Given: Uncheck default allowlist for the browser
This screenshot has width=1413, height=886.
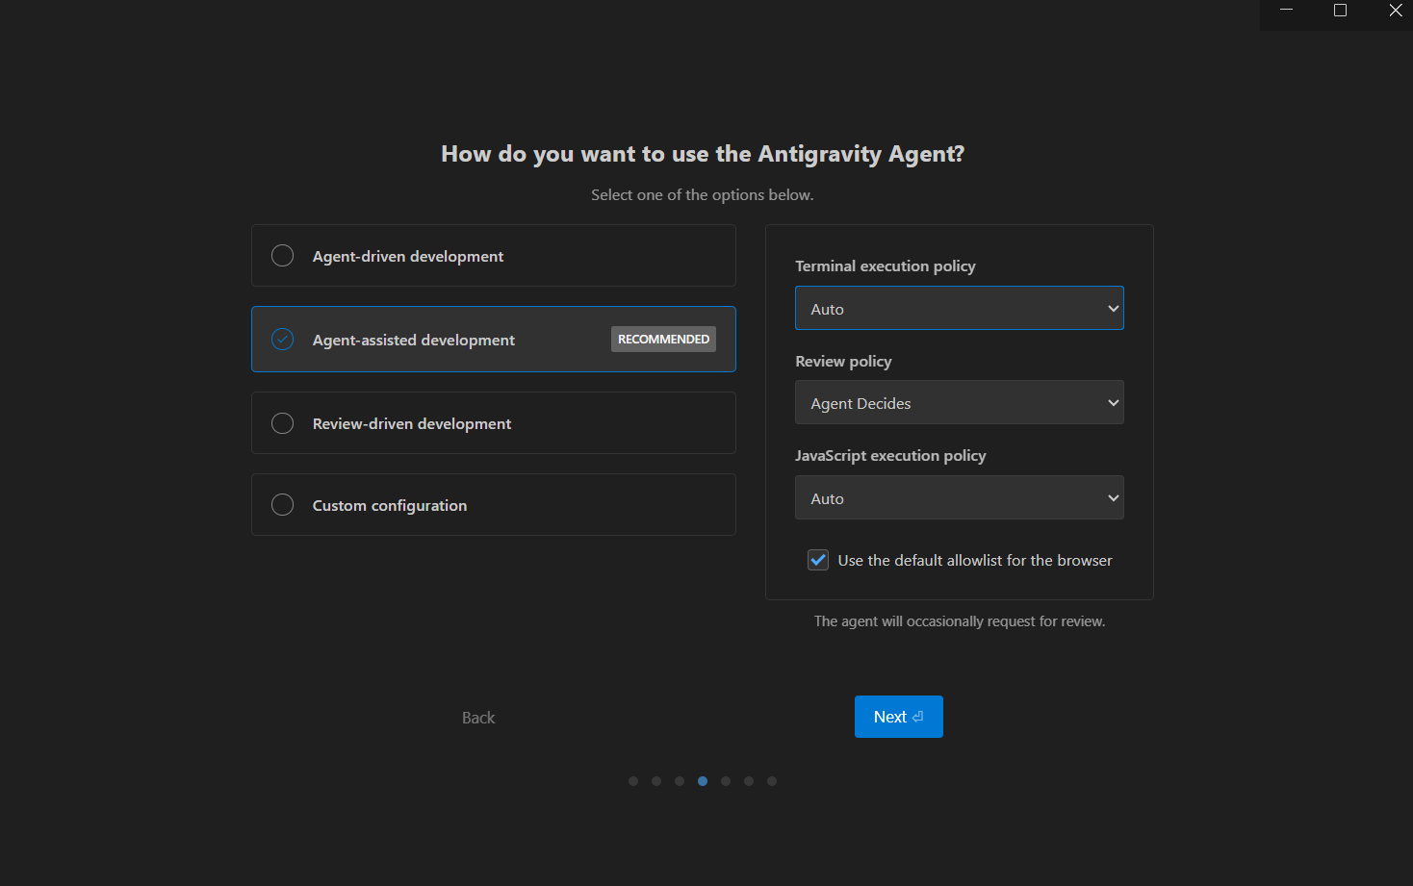Looking at the screenshot, I should 818,560.
